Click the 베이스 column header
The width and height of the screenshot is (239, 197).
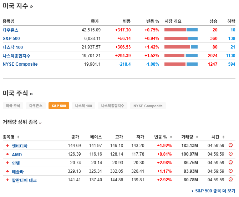[x=96, y=137]
